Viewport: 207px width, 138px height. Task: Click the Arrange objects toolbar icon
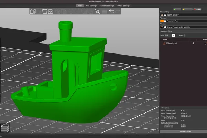pos(51,11)
